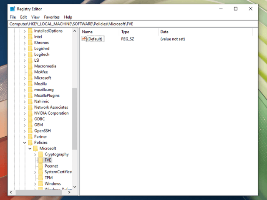Expand the NVIDIA Corporation key
This screenshot has height=200, width=267.
coord(25,113)
